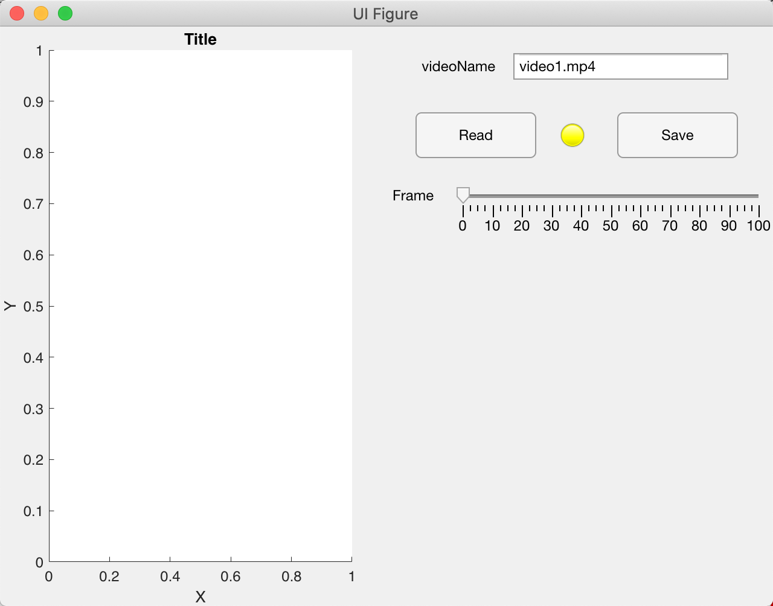The height and width of the screenshot is (606, 773).
Task: Click the videoName label
Action: [458, 66]
